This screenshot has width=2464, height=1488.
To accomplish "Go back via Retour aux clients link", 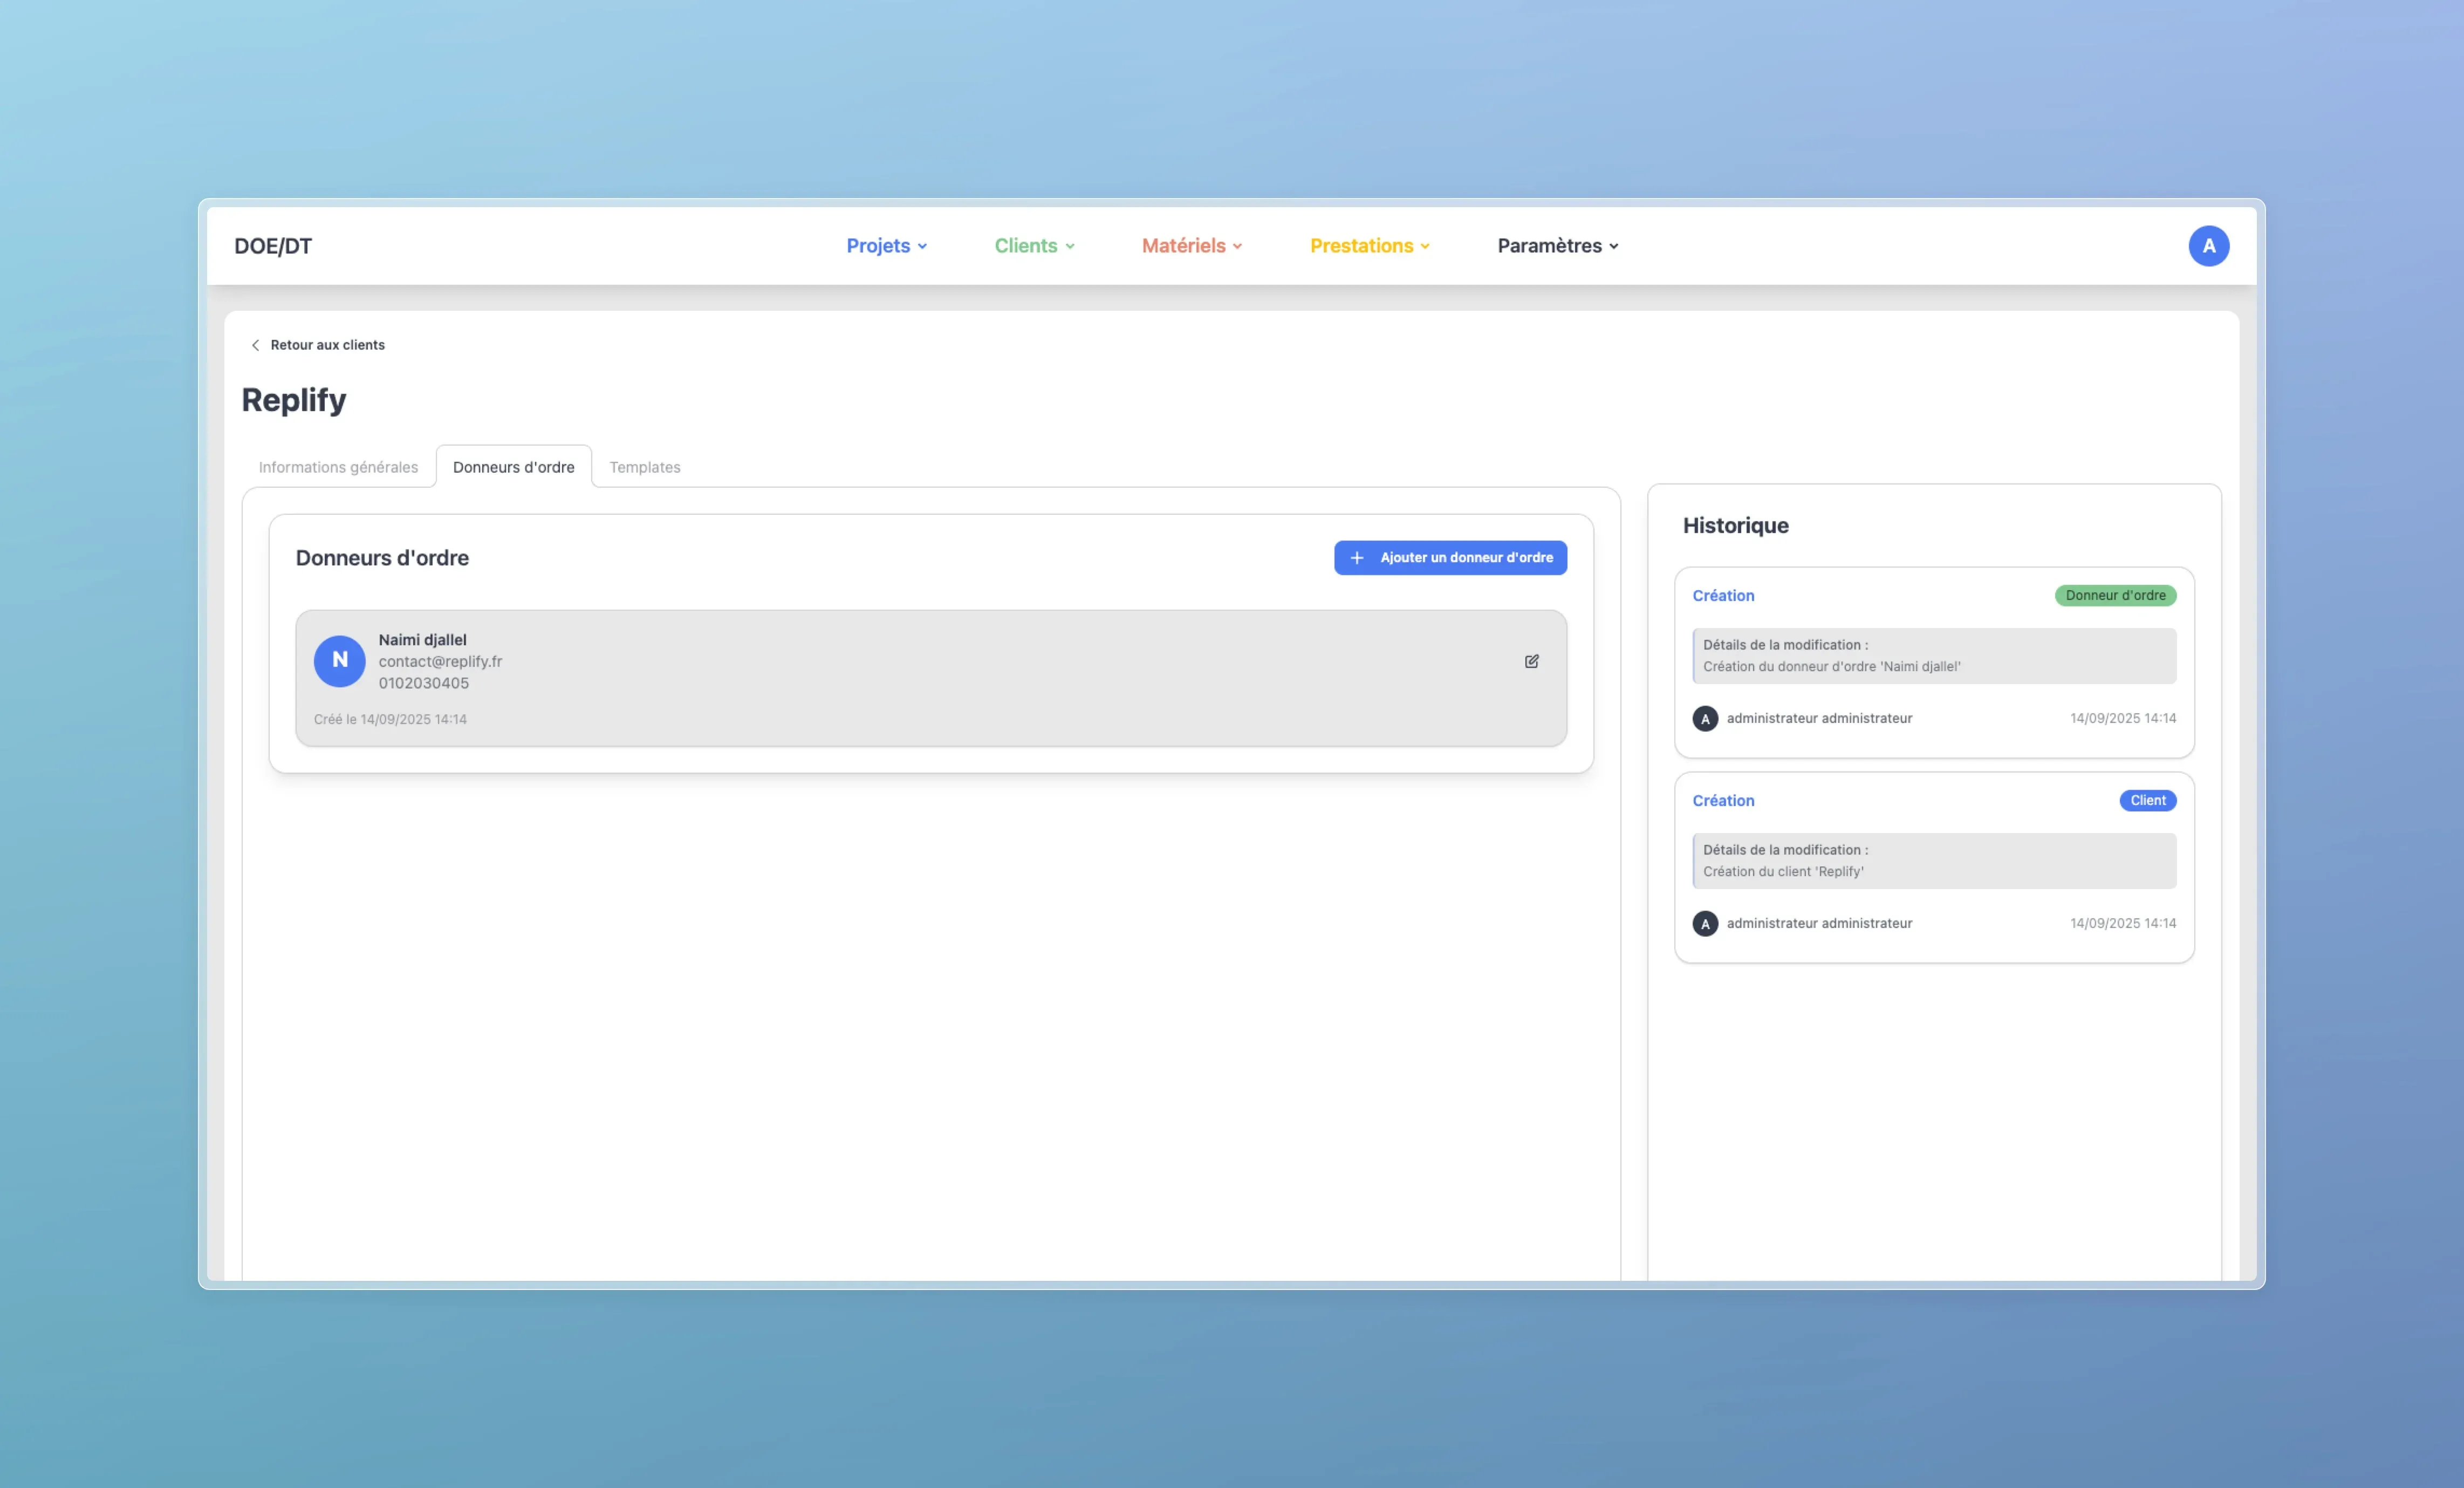I will tap(327, 345).
